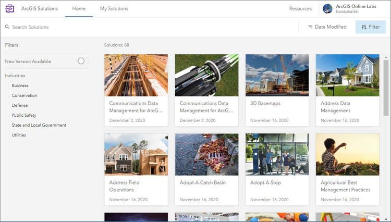Click the ArcGIS Solutions logo icon

click(10, 8)
